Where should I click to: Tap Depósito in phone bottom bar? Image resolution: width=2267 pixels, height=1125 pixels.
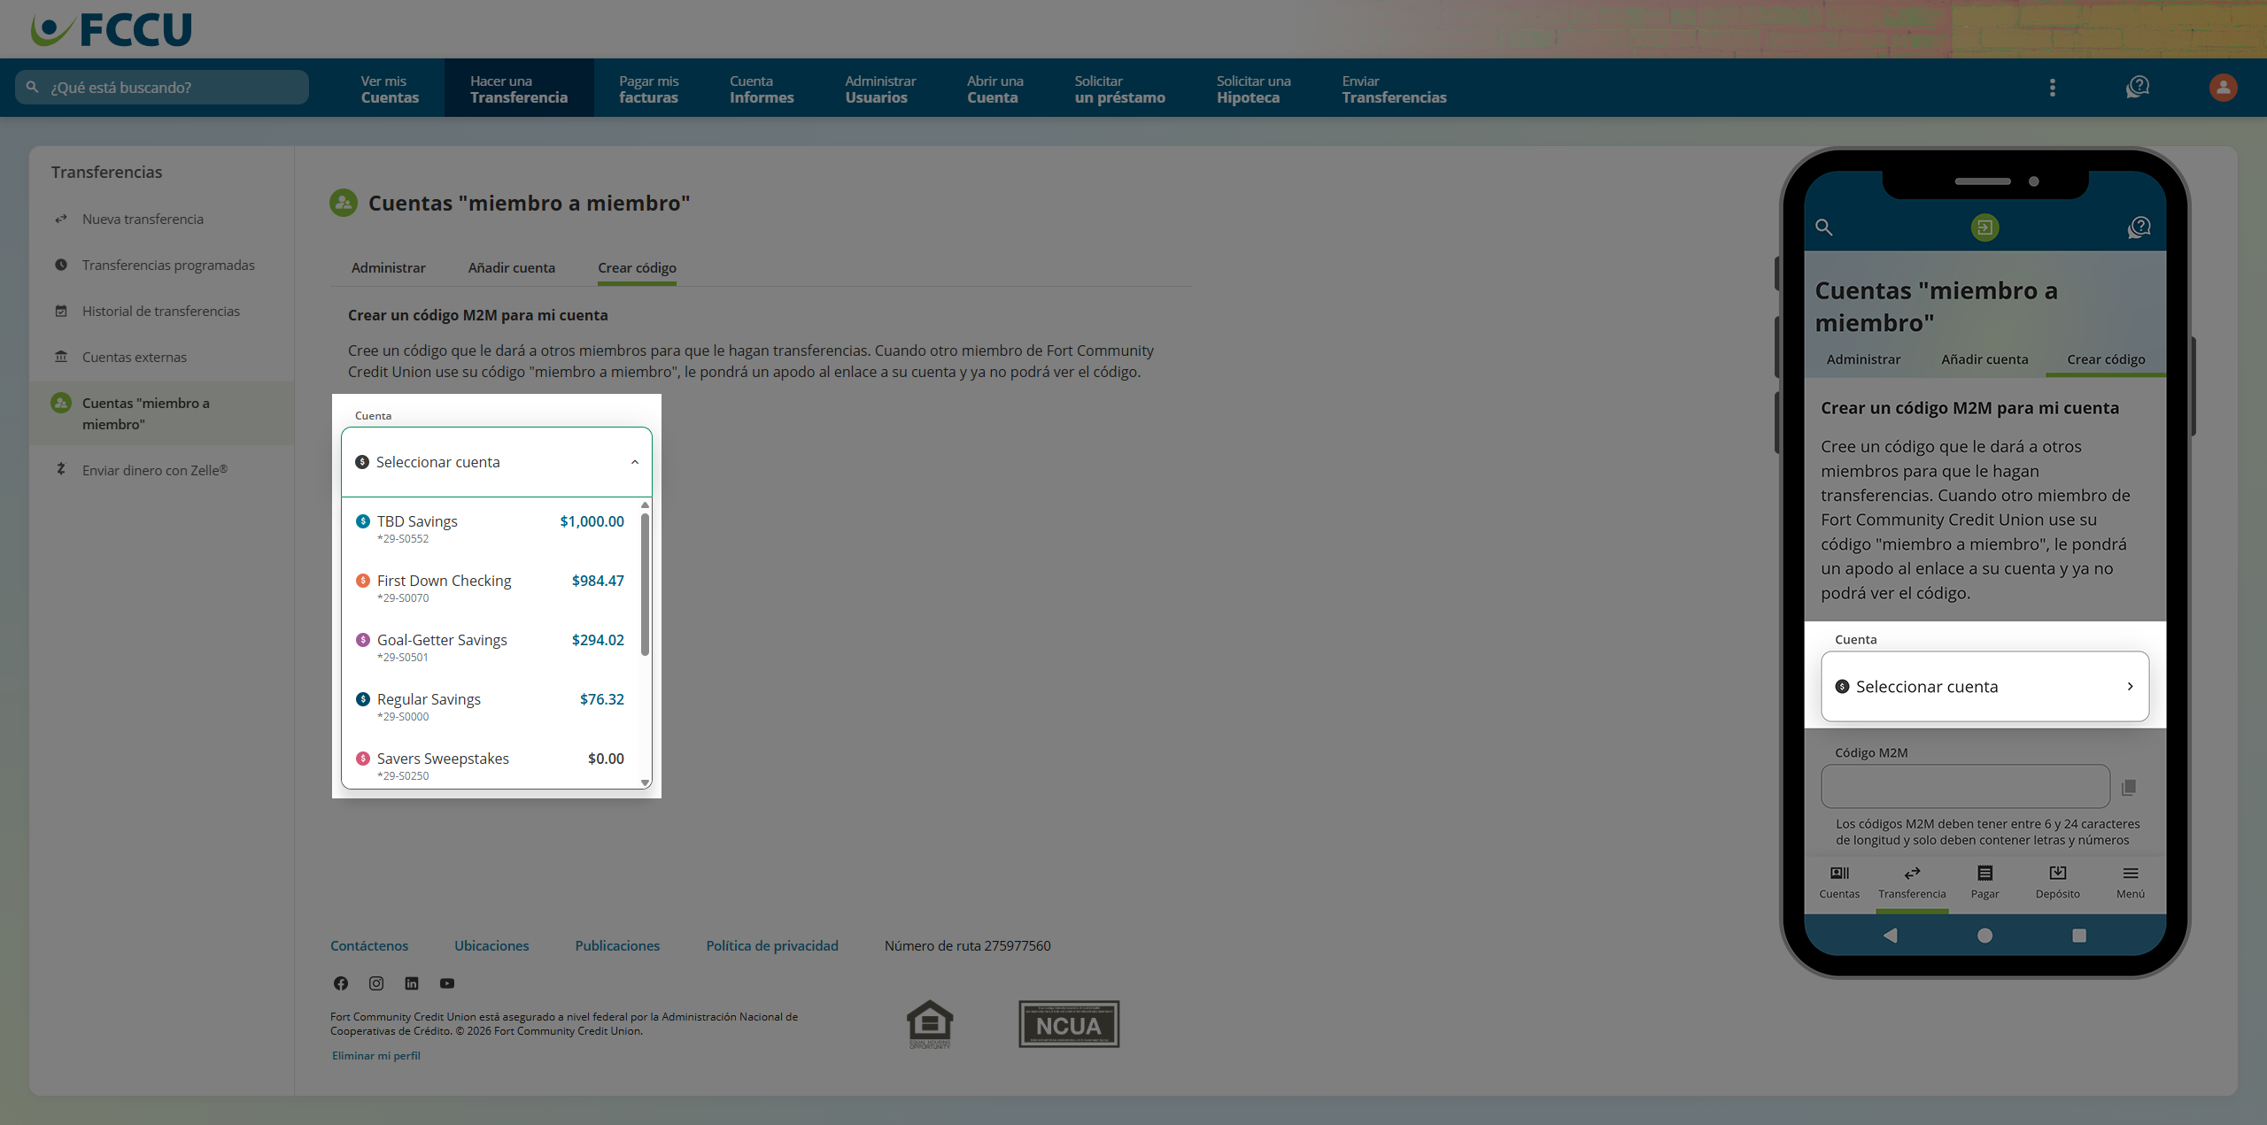click(2057, 882)
